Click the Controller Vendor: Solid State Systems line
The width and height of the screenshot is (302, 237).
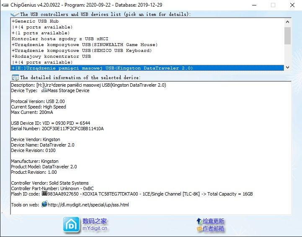(x=50, y=183)
